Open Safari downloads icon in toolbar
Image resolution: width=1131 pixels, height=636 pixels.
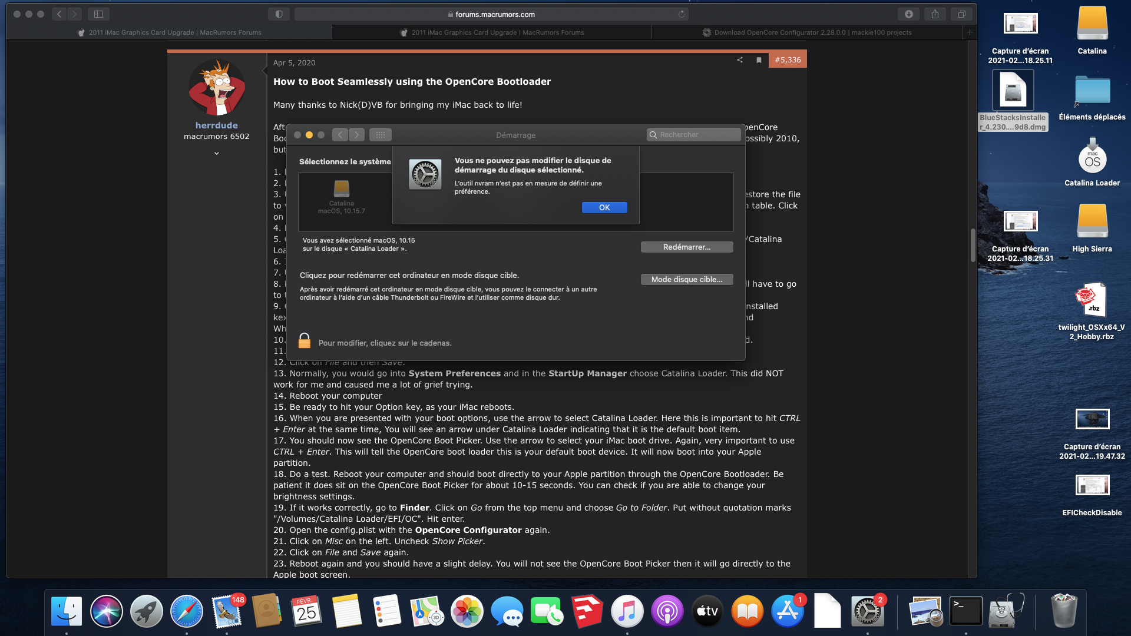908,14
